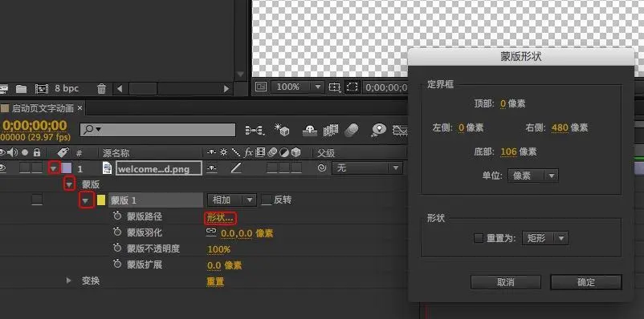This screenshot has height=319, width=644.
Task: Toggle brainstorm lightbulb icon
Action: tap(378, 130)
